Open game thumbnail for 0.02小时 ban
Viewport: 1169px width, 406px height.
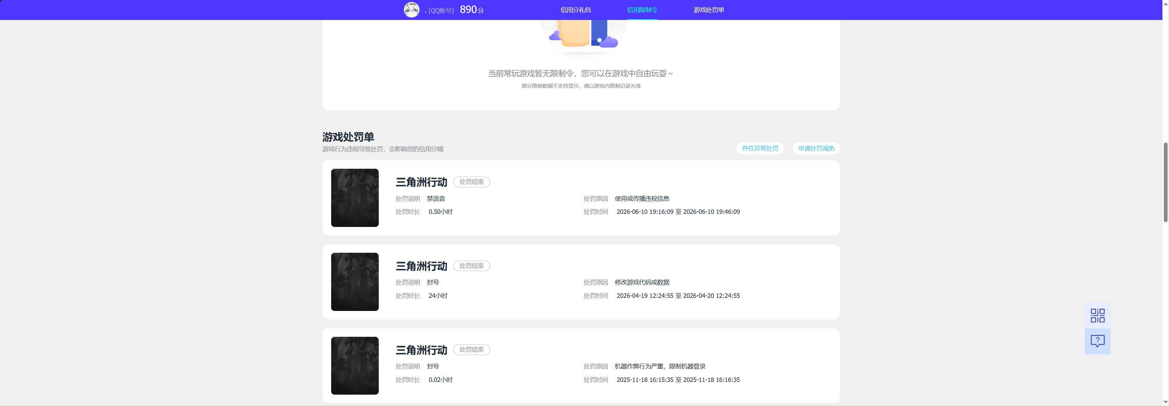coord(355,366)
